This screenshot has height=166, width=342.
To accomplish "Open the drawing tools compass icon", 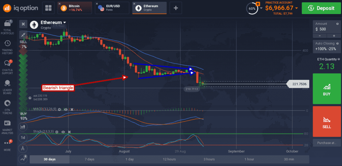I will coord(23,149).
